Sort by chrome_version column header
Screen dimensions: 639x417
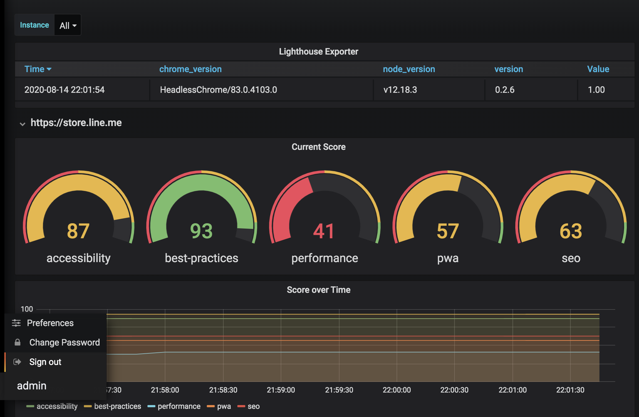(x=190, y=69)
